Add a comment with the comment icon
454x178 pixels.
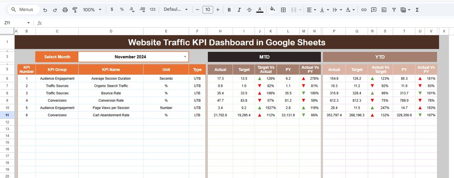pyautogui.click(x=373, y=10)
